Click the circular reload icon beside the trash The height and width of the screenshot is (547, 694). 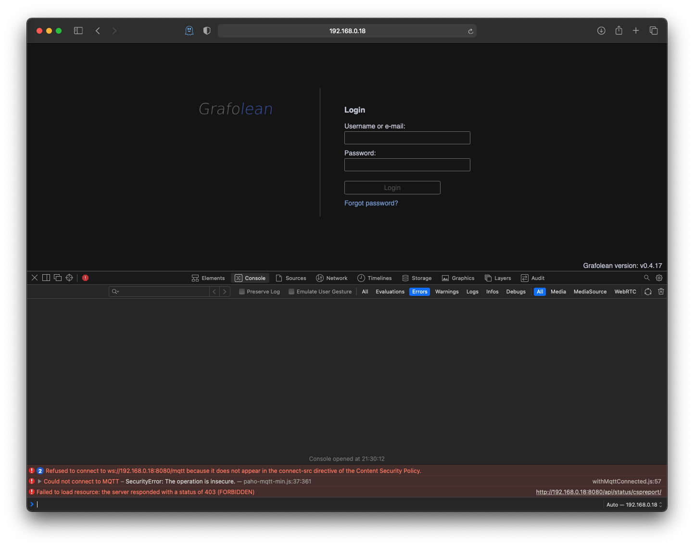[x=648, y=292]
